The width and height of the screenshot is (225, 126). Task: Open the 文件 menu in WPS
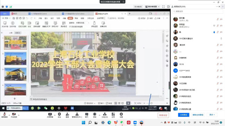point(6,18)
